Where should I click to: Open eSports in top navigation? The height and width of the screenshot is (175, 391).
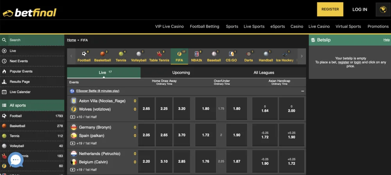(x=278, y=26)
